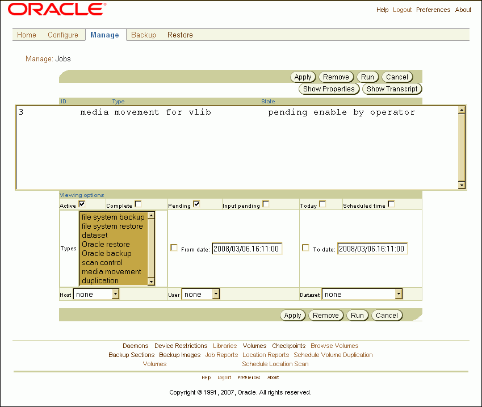
Task: Open Device Restrictions link
Action: tap(181, 346)
